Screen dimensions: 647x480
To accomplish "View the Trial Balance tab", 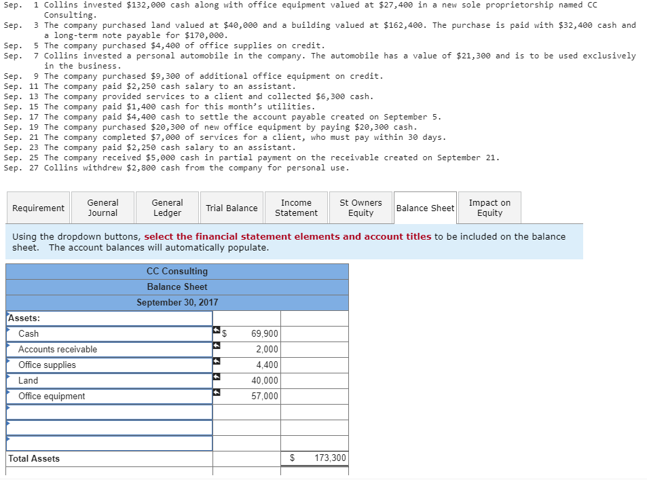I will pyautogui.click(x=232, y=207).
